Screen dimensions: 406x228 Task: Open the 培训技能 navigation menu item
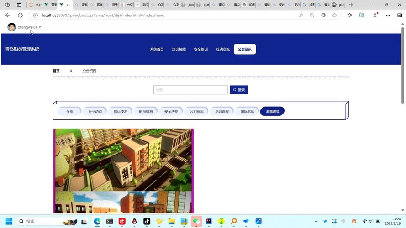(x=179, y=49)
